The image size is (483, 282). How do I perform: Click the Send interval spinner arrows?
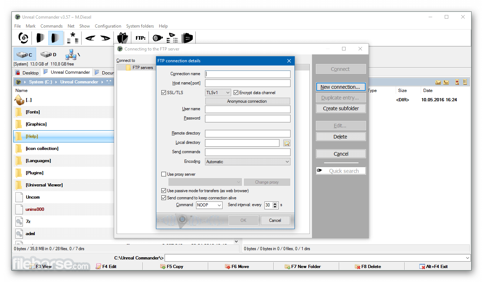(275, 205)
